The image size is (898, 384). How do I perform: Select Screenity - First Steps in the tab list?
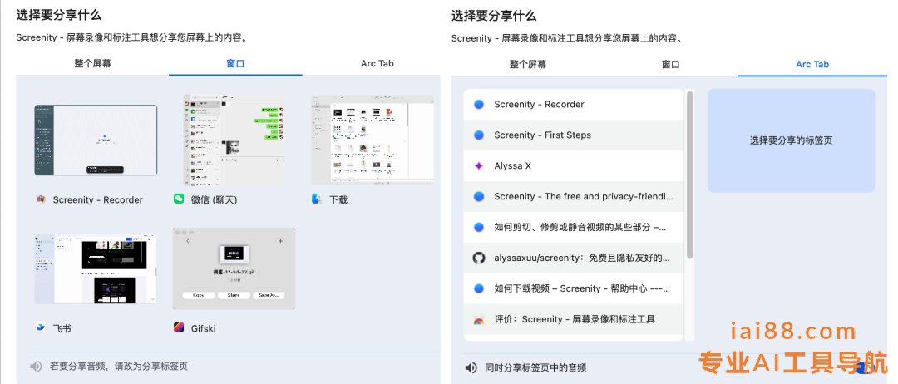click(x=574, y=135)
